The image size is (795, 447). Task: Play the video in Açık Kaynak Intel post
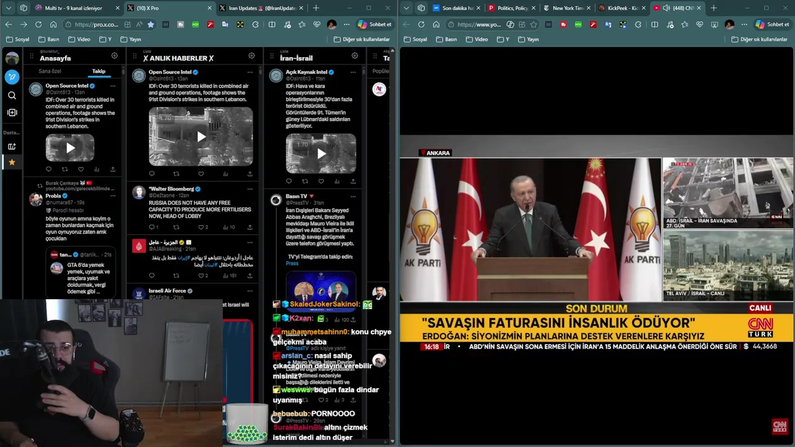(x=320, y=153)
